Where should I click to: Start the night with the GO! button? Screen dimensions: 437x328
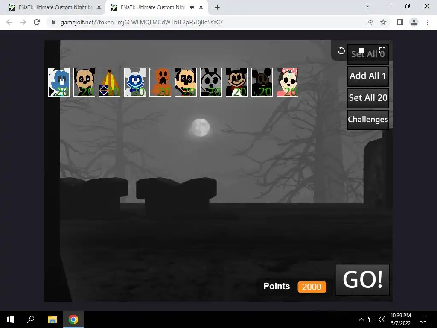[x=362, y=279]
